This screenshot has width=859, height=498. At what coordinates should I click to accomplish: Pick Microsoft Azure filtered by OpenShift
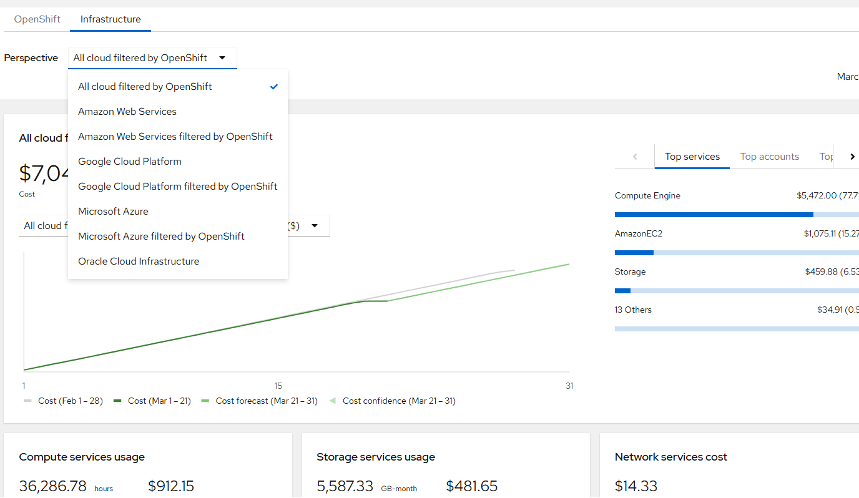click(x=178, y=237)
